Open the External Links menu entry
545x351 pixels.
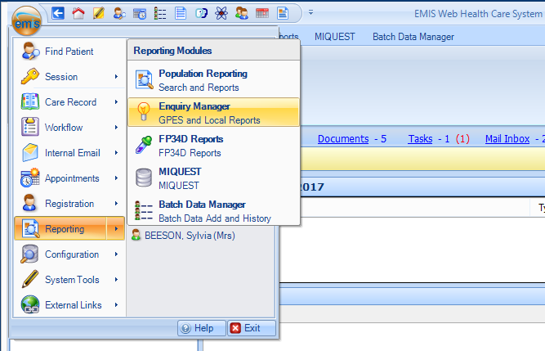click(69, 305)
